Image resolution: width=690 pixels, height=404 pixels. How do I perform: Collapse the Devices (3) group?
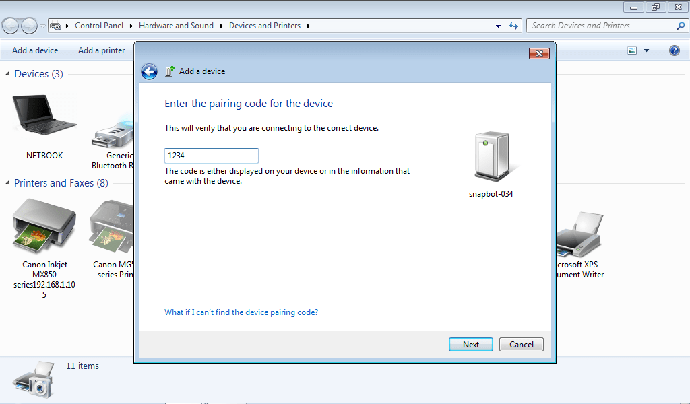coord(8,74)
